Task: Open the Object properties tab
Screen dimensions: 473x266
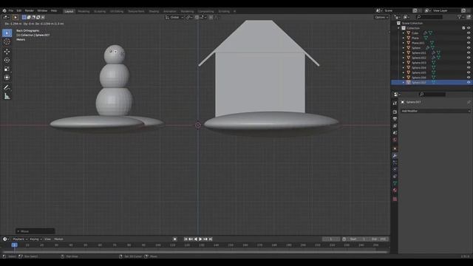Action: pos(395,149)
